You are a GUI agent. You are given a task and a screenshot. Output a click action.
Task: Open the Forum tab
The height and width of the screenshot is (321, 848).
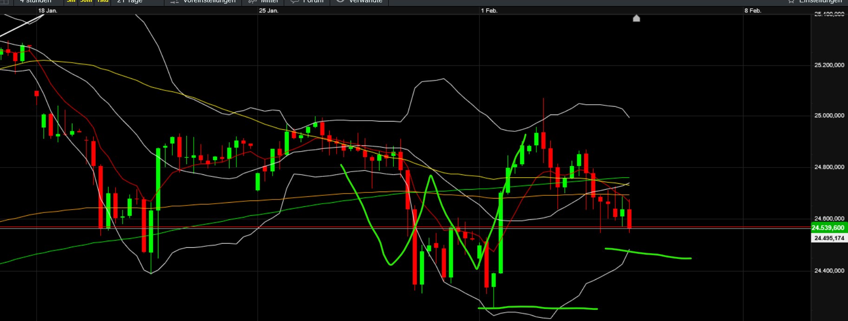click(313, 1)
